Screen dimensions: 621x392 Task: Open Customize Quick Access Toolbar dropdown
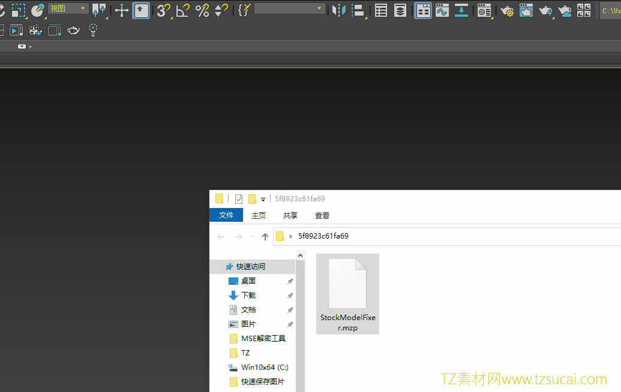coord(263,200)
